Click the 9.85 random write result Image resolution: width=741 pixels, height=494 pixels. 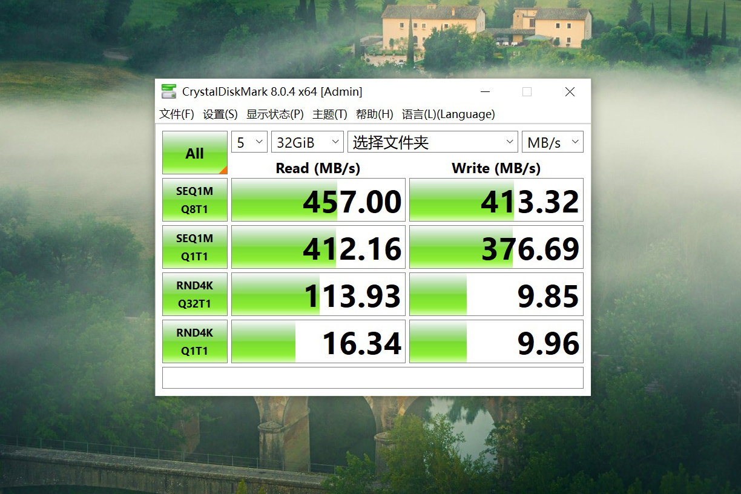click(x=496, y=294)
